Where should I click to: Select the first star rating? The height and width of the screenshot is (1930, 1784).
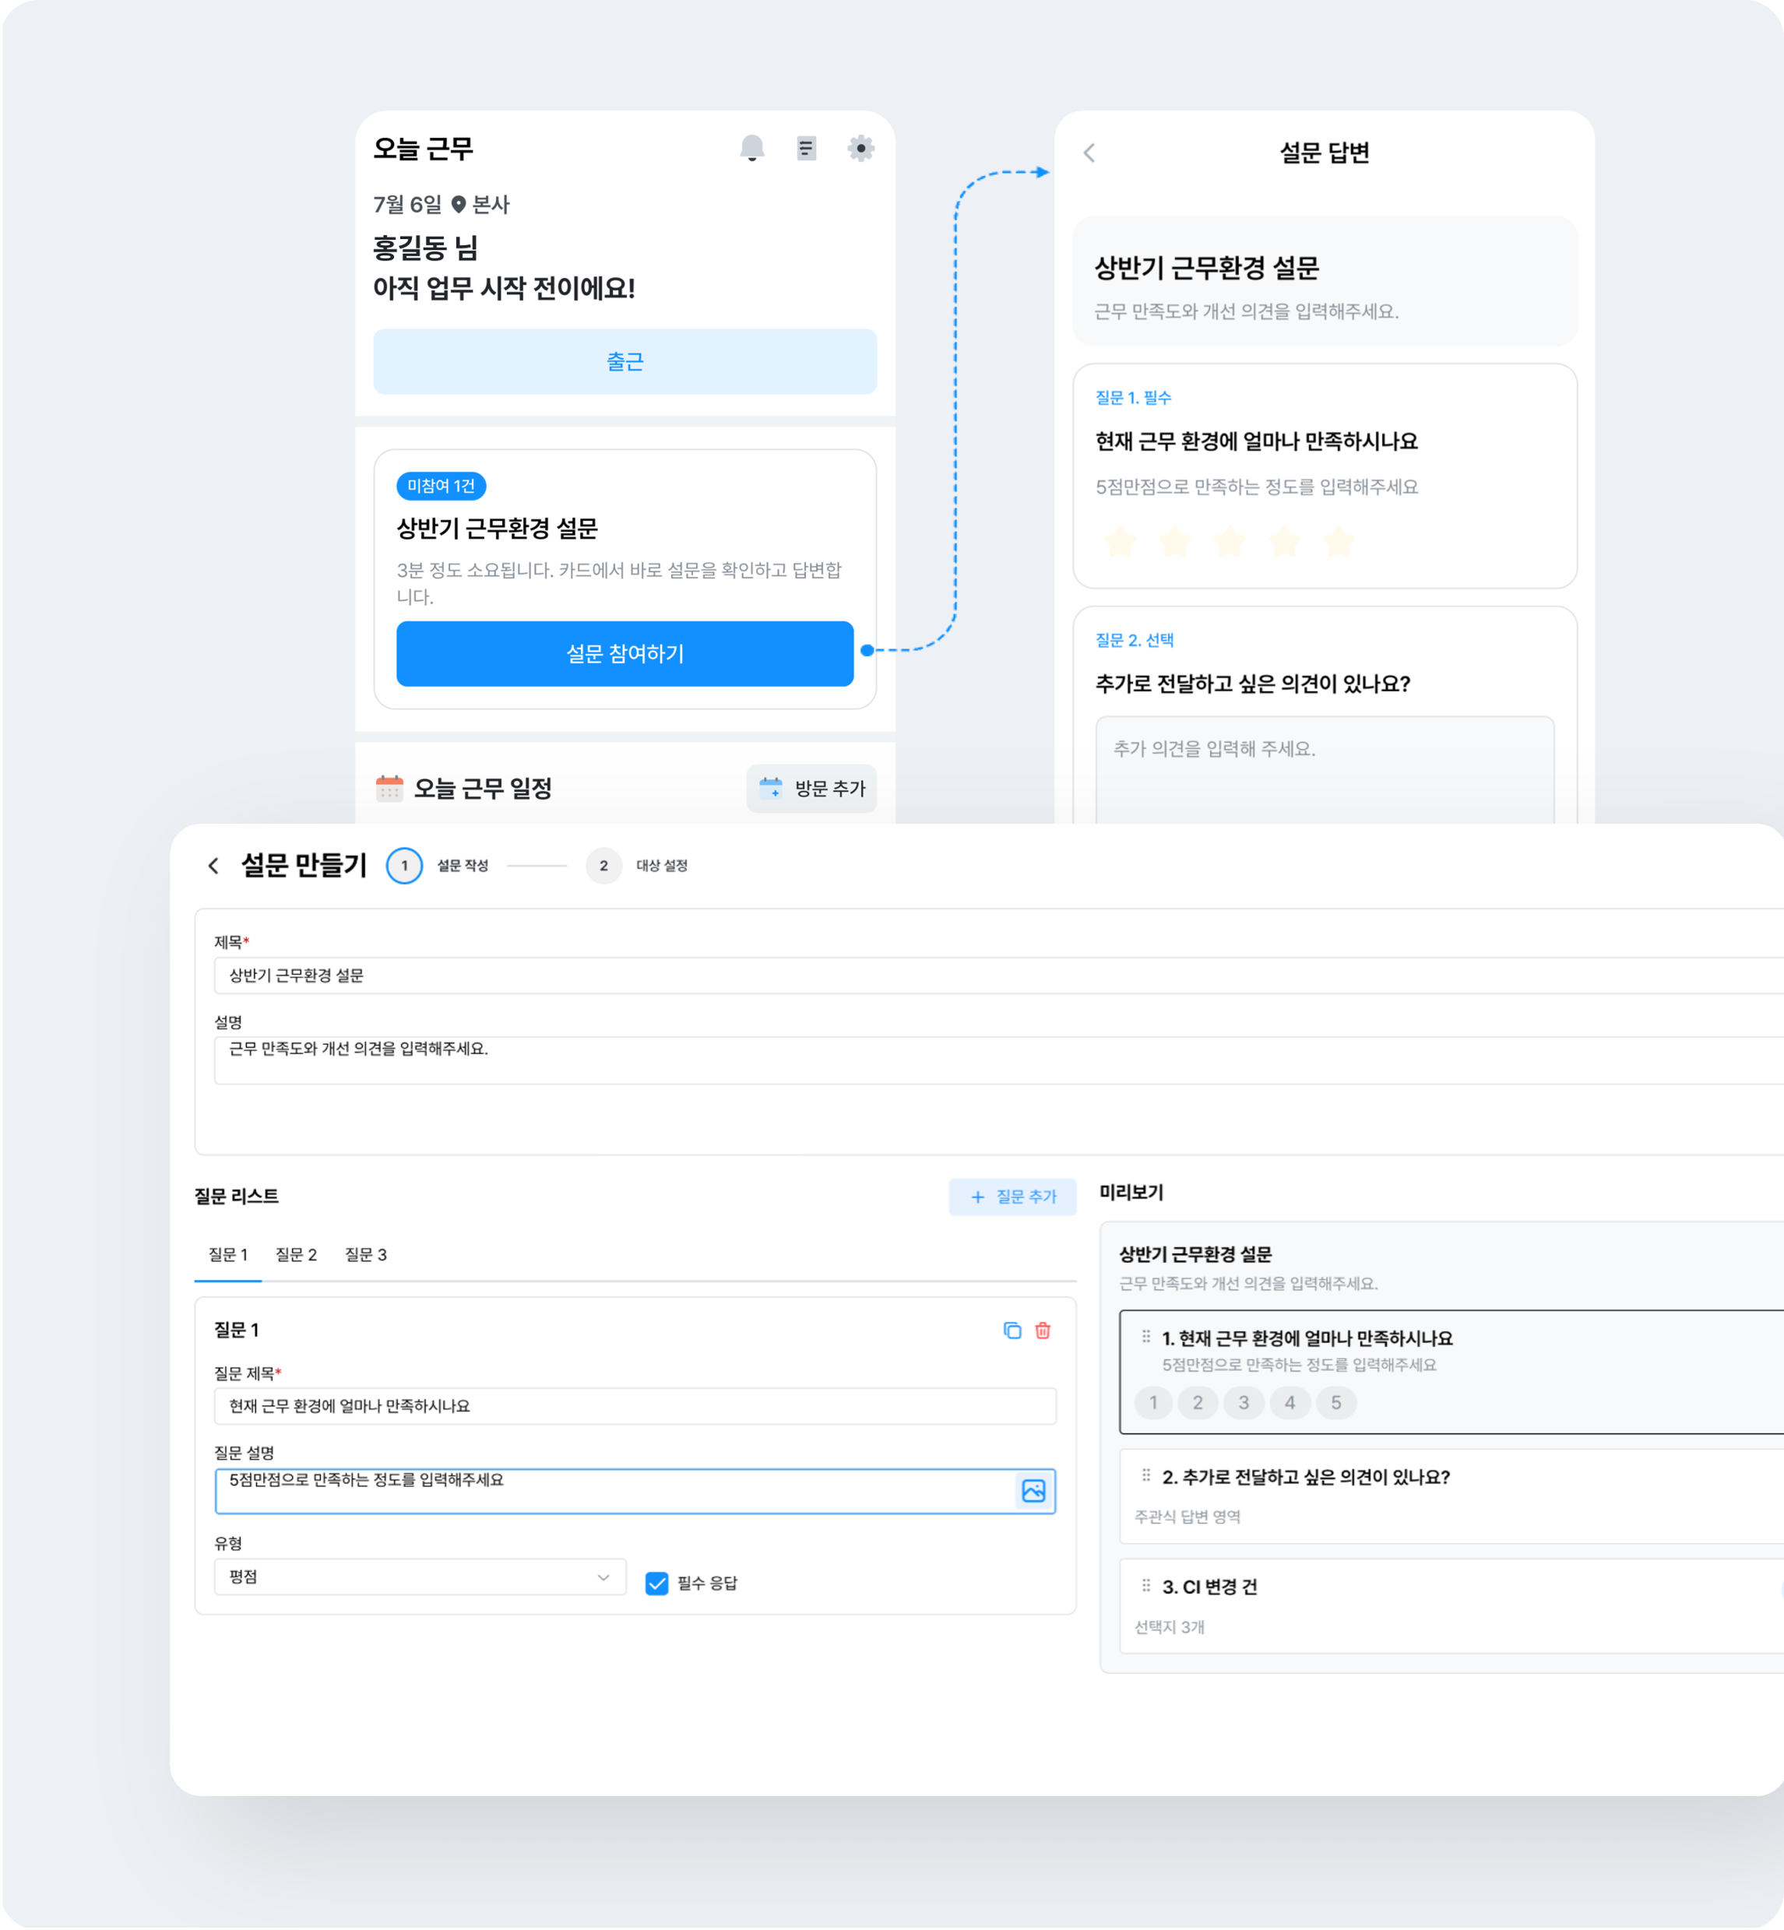coord(1120,541)
